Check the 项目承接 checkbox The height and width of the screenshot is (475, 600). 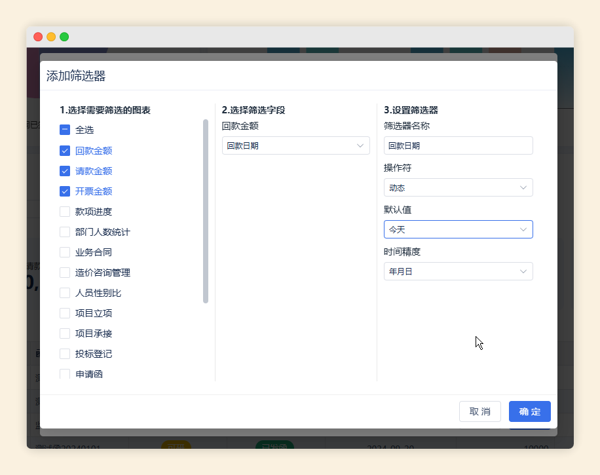pyautogui.click(x=65, y=333)
